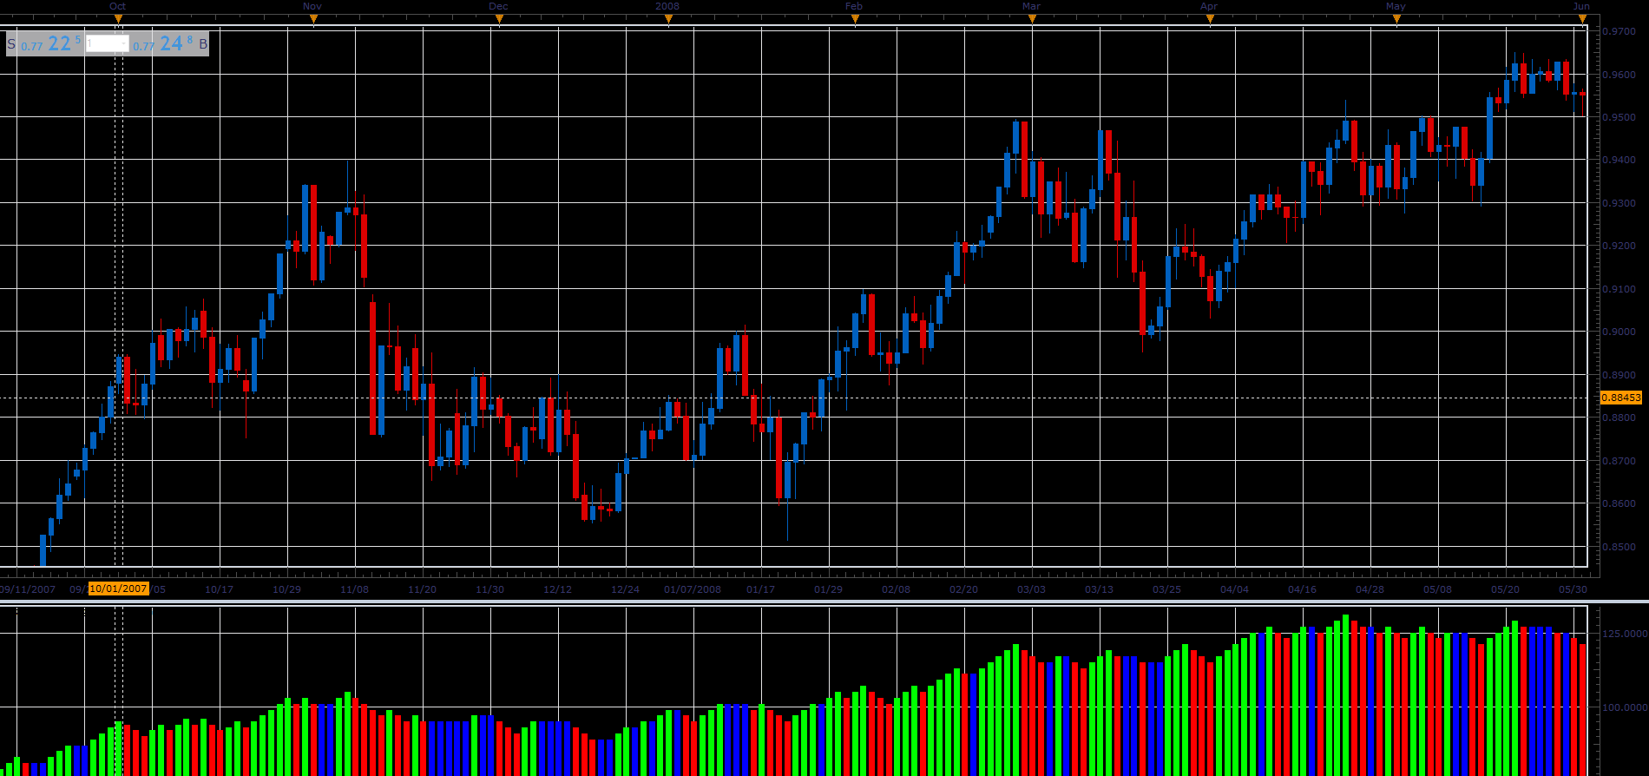Click the Apr month marker triangle
The width and height of the screenshot is (1649, 776).
click(x=1210, y=19)
